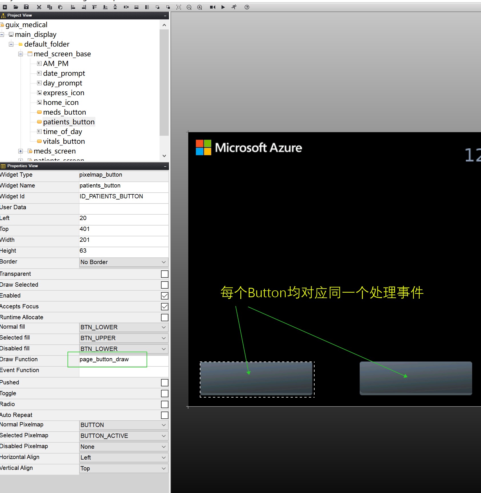This screenshot has height=493, width=481.
Task: Start macro recording with the camera icon
Action: 213,7
